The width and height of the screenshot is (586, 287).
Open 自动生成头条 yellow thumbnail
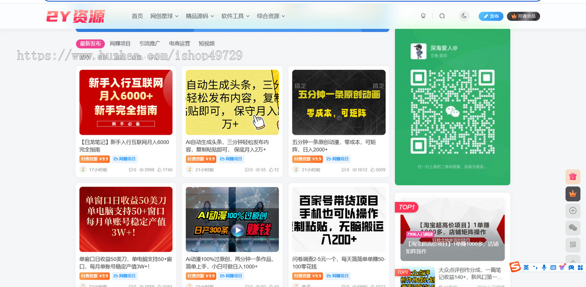(x=232, y=102)
